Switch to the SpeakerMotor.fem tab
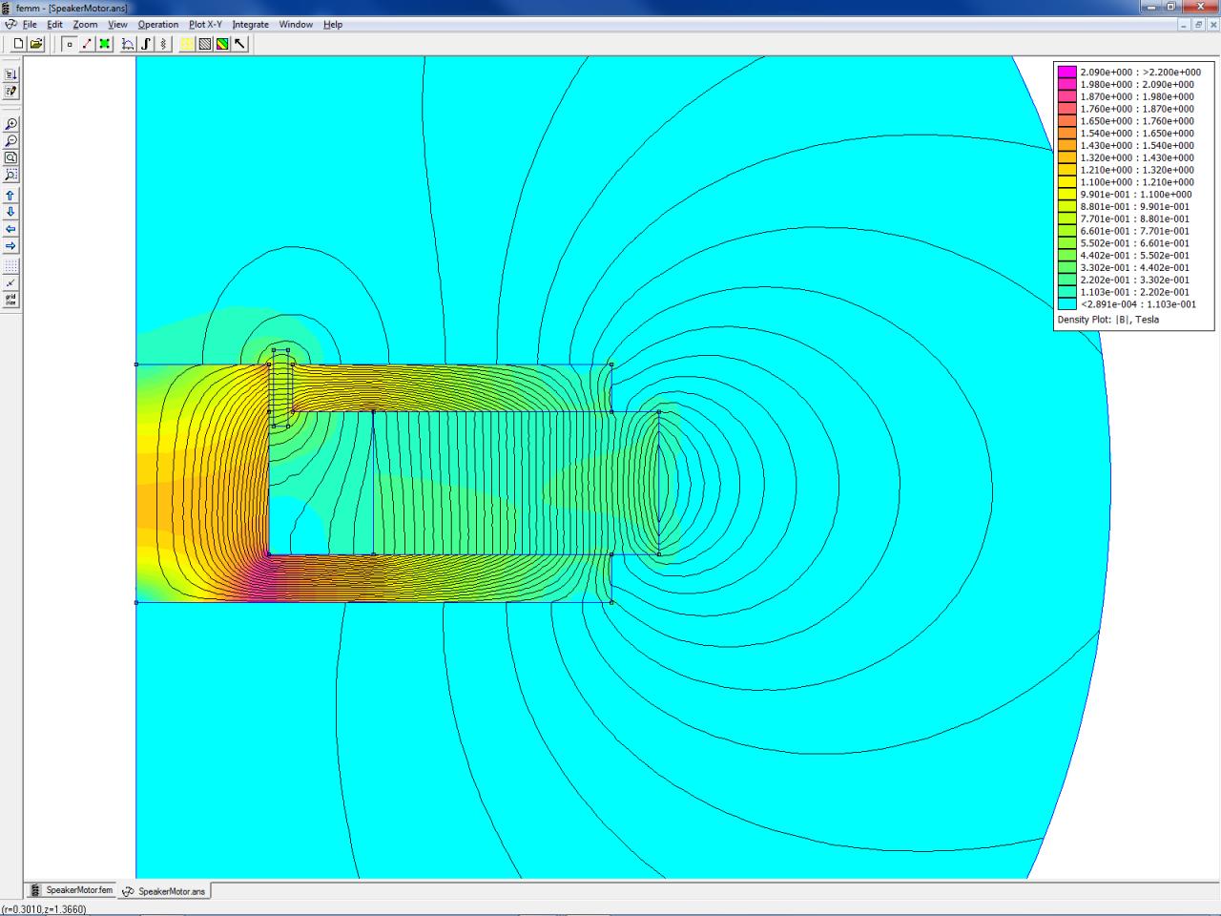Screen dimensions: 1221x916 pyautogui.click(x=72, y=890)
